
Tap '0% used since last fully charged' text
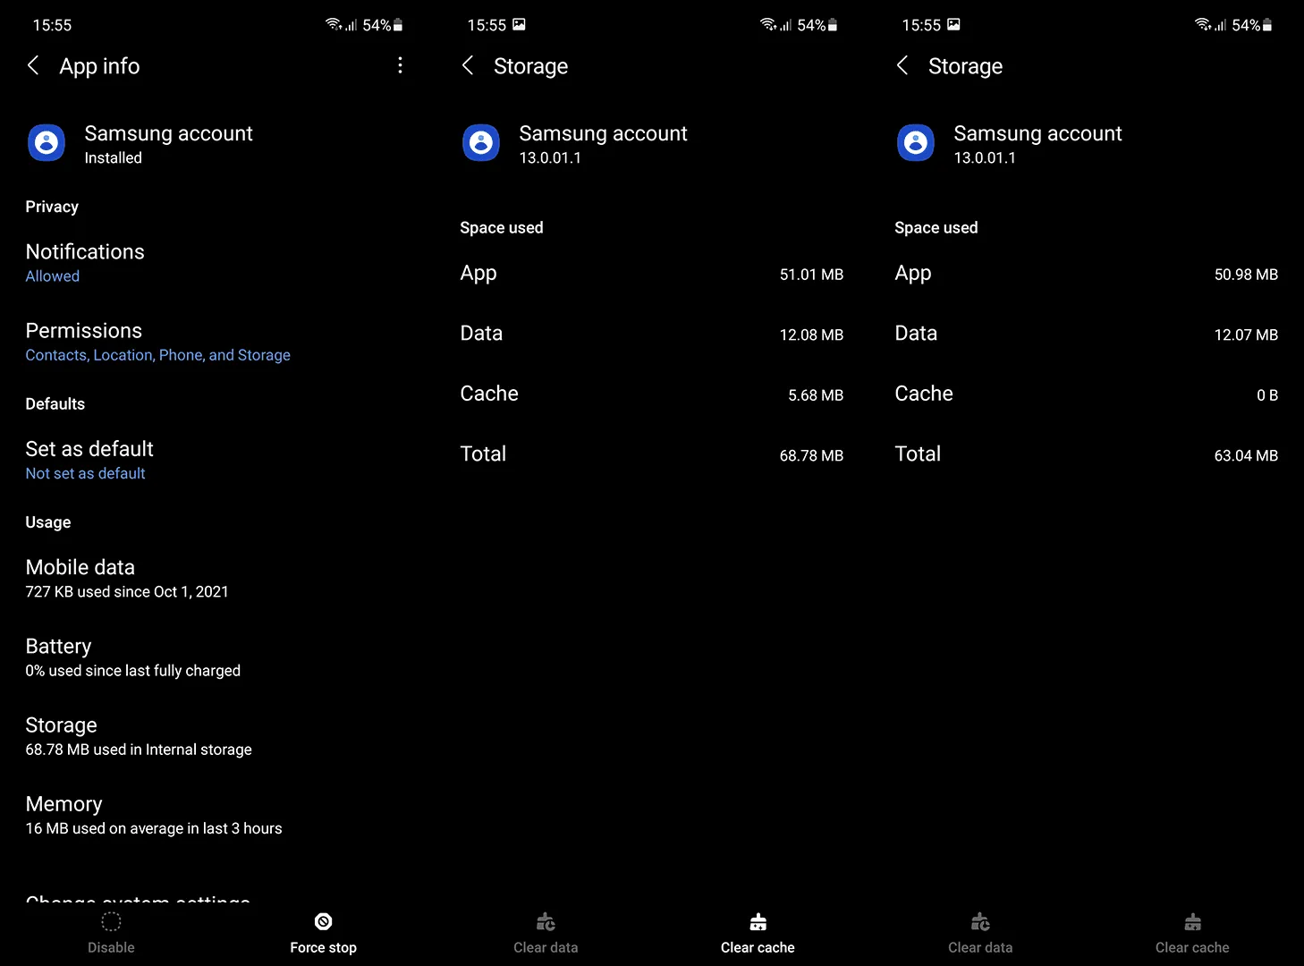pyautogui.click(x=133, y=671)
